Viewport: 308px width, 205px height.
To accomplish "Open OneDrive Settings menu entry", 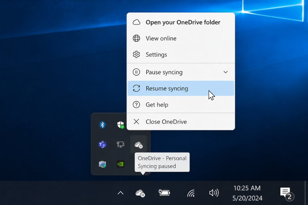I will (x=181, y=54).
